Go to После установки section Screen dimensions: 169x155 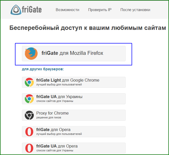click(x=135, y=10)
